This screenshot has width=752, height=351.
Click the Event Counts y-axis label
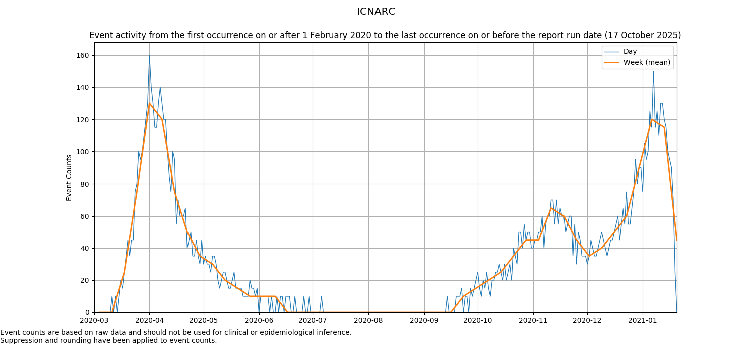pyautogui.click(x=69, y=178)
